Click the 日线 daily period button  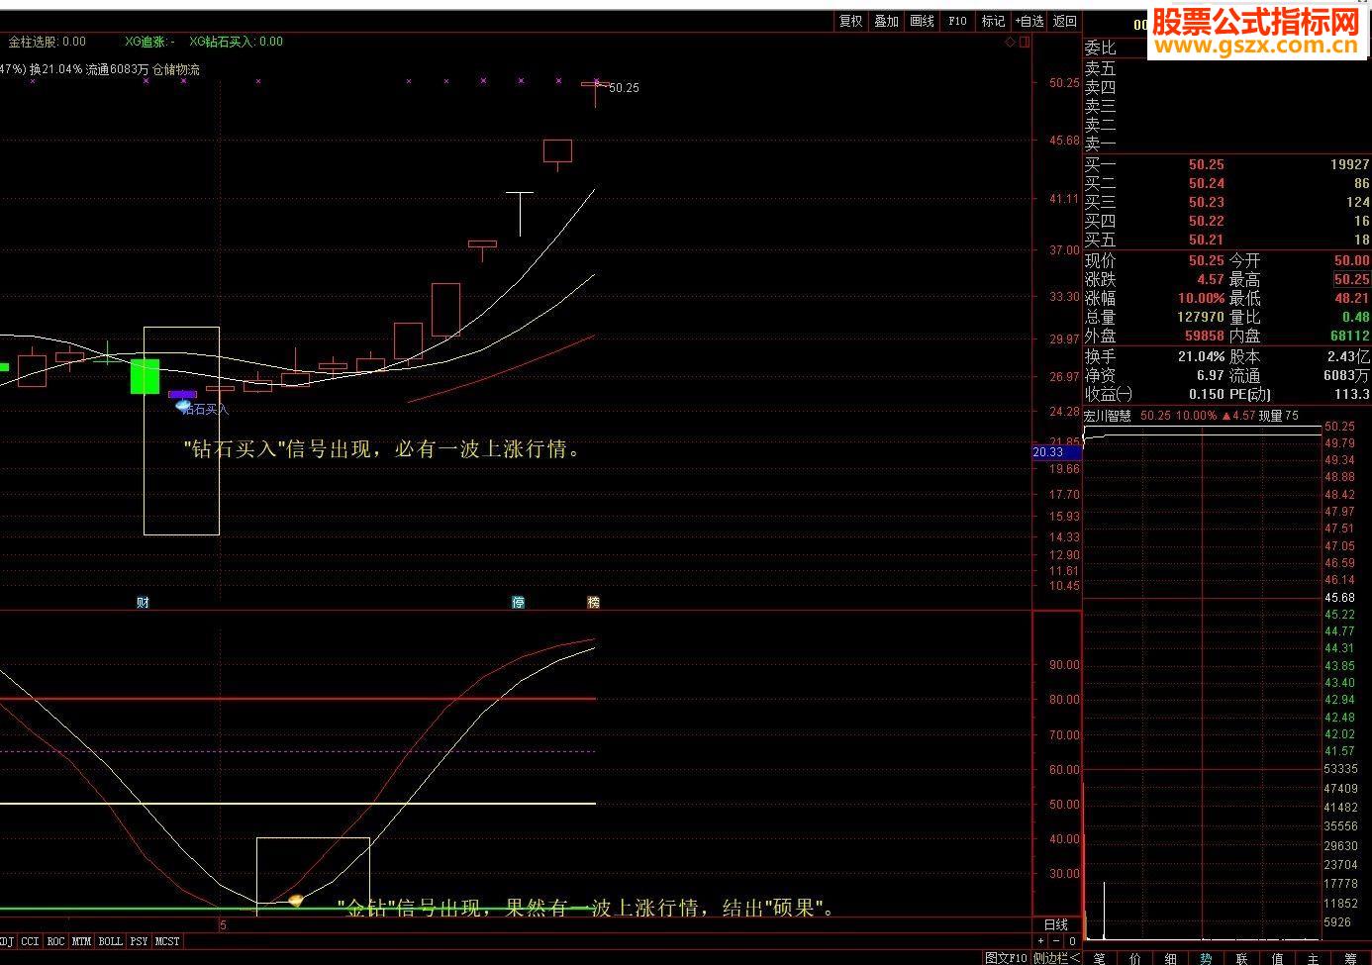(1056, 924)
